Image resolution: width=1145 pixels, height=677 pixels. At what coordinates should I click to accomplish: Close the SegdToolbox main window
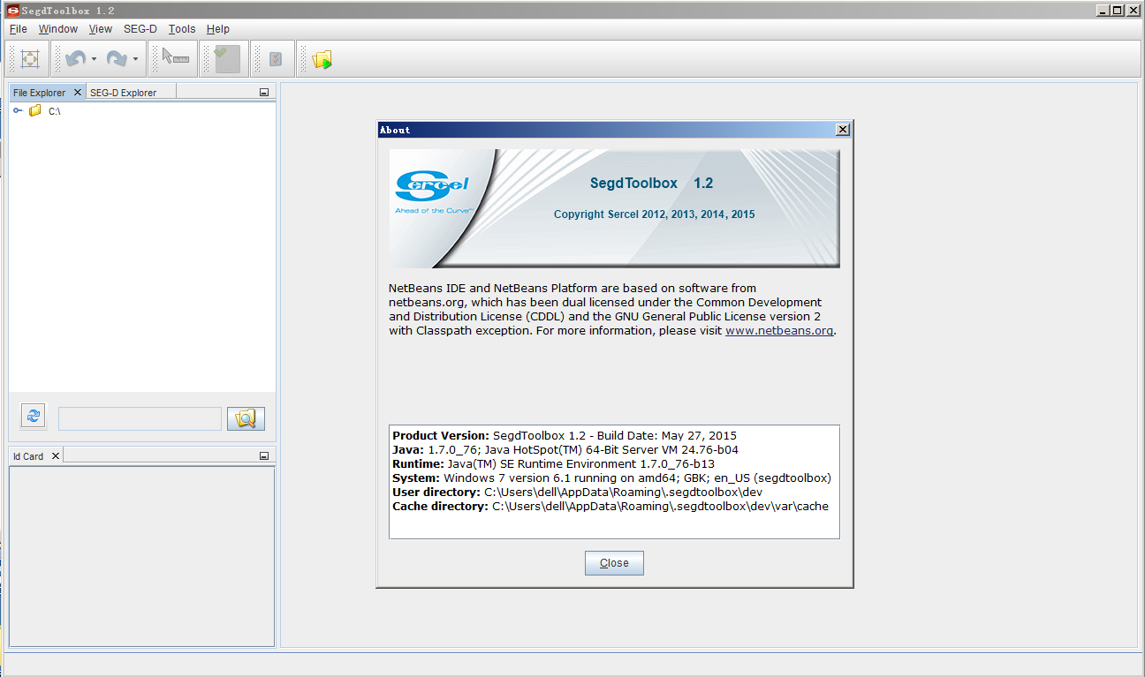tap(1133, 11)
